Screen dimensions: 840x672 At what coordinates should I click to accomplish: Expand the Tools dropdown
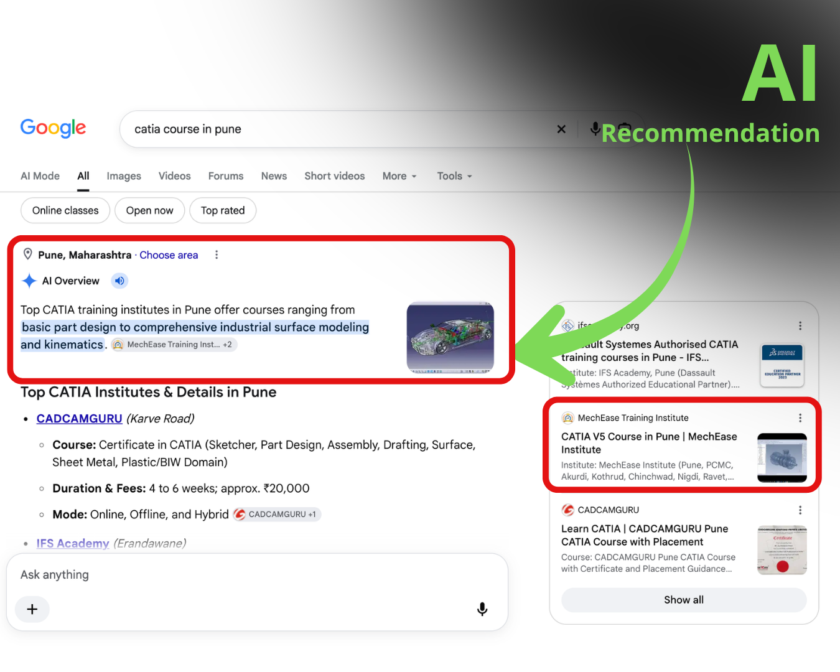pyautogui.click(x=454, y=176)
